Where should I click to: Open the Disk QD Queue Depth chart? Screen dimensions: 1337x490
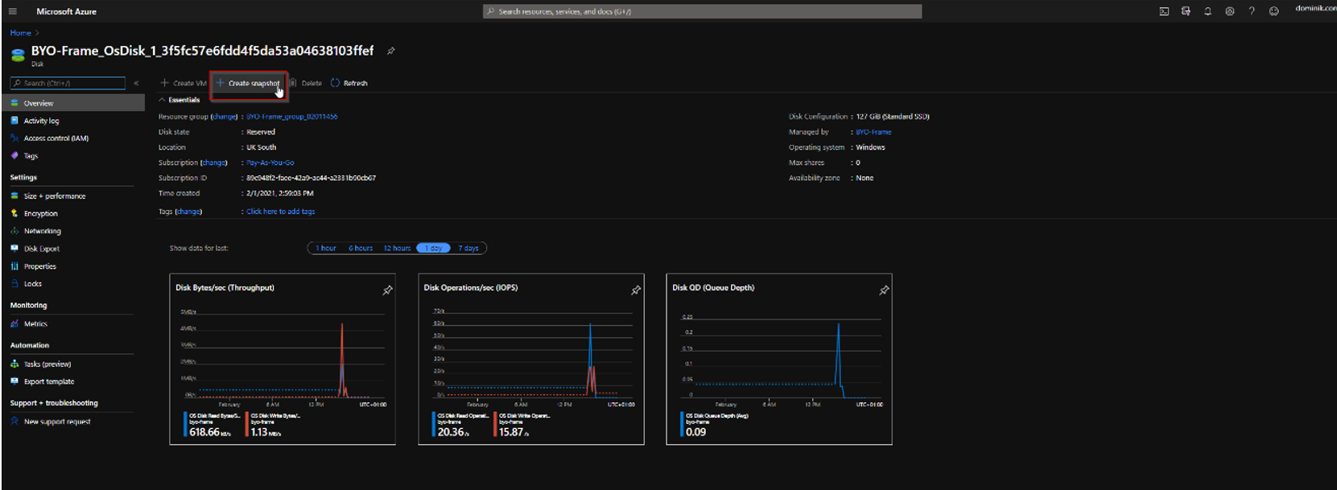pyautogui.click(x=779, y=359)
